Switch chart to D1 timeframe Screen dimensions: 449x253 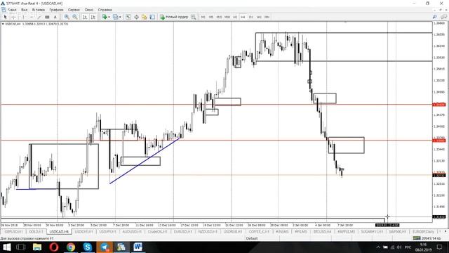(x=251, y=17)
